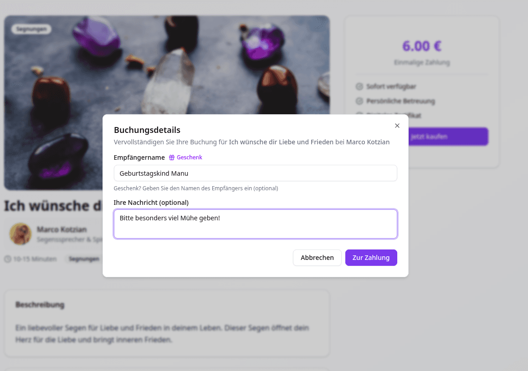The height and width of the screenshot is (371, 528).
Task: Click inside the Empfängername input field
Action: click(x=255, y=173)
